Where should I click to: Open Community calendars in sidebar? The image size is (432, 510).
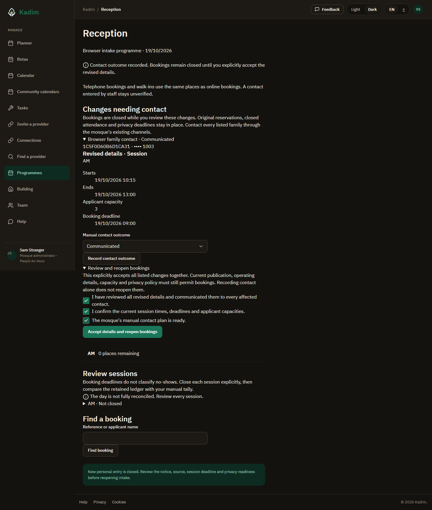click(x=37, y=92)
